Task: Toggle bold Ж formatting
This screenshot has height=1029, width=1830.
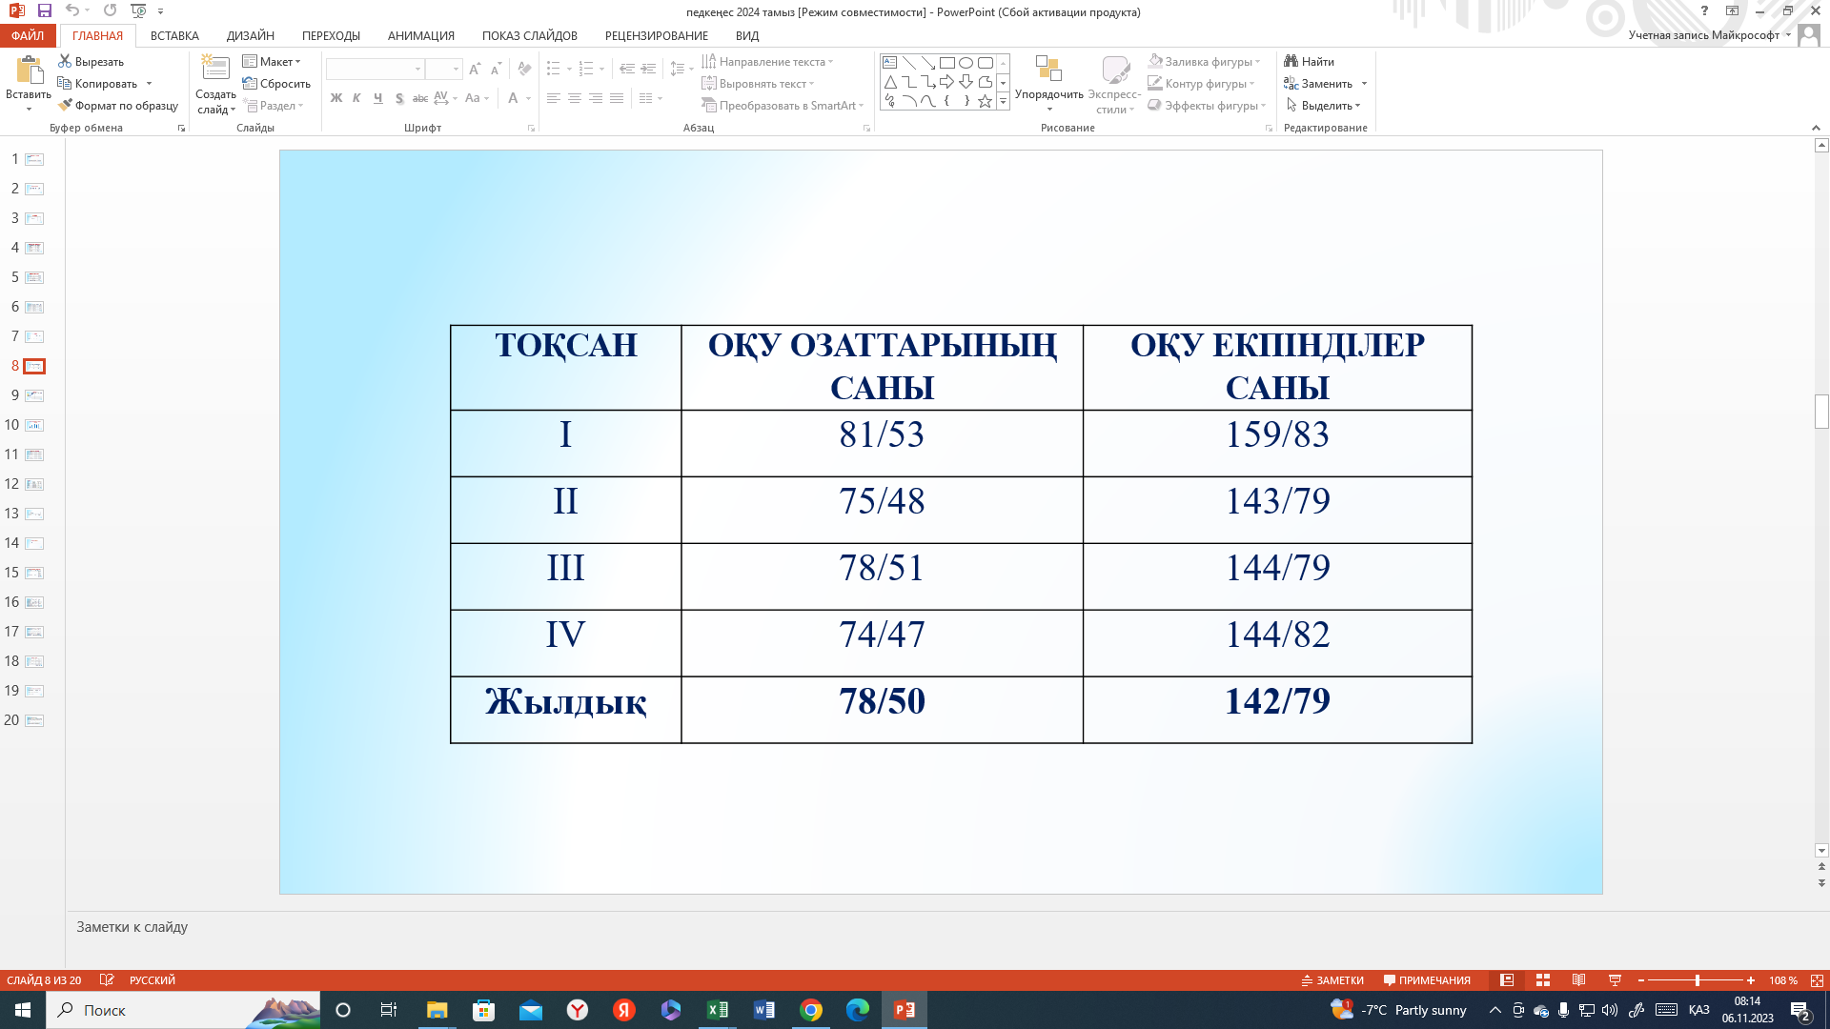Action: coord(335,98)
